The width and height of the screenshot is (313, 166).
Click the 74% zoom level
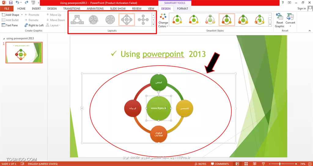(x=303, y=164)
